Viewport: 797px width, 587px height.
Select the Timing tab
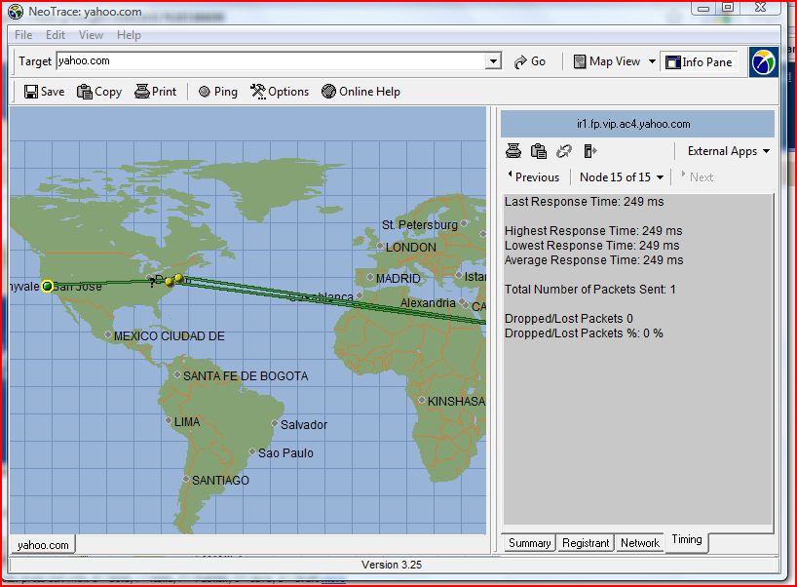coord(687,539)
